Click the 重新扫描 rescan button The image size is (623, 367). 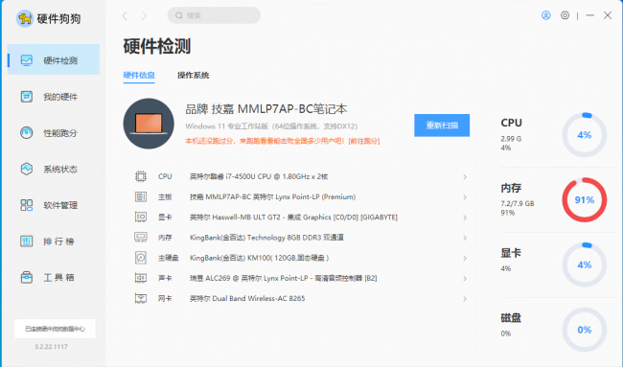pyautogui.click(x=442, y=126)
